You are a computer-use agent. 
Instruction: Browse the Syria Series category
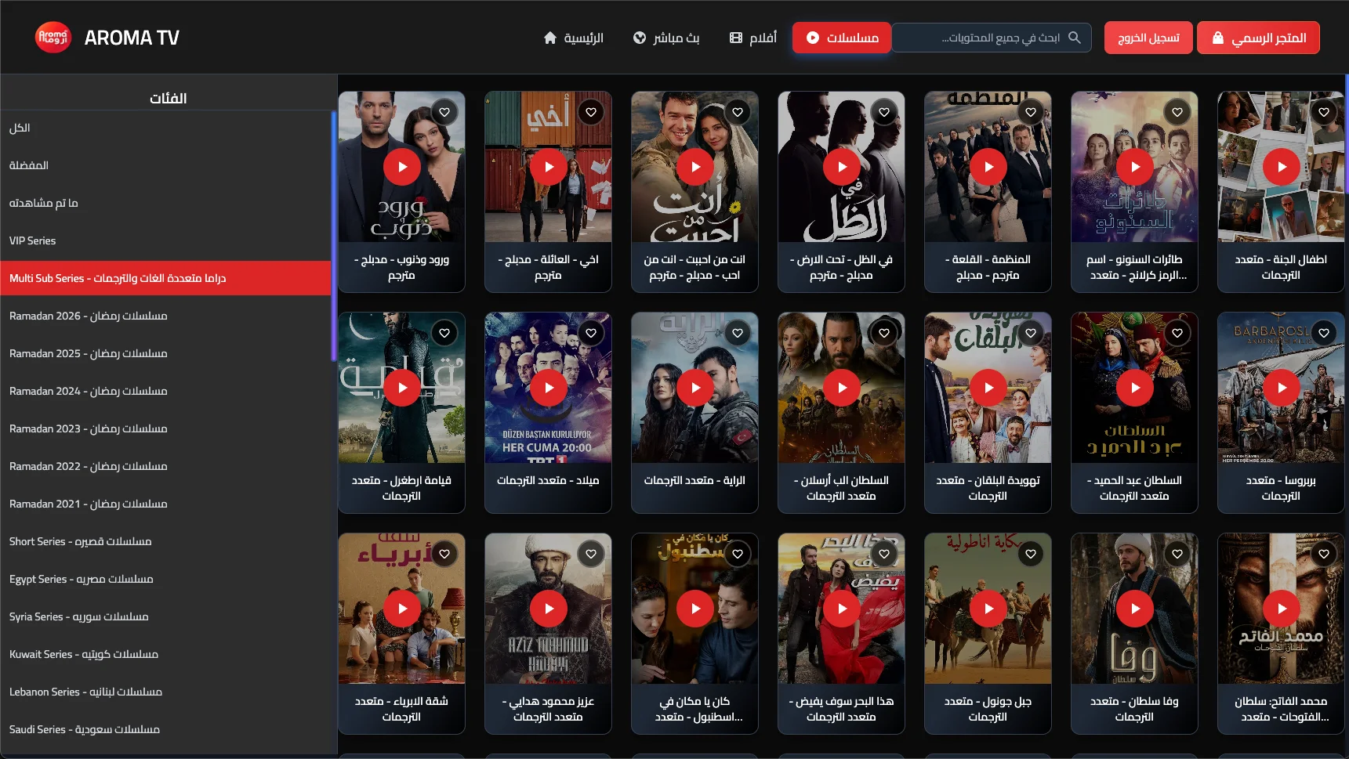click(x=165, y=616)
